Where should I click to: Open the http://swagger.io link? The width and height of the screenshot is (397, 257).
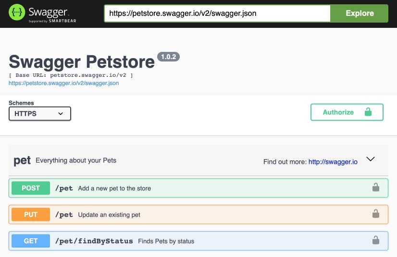coord(333,162)
